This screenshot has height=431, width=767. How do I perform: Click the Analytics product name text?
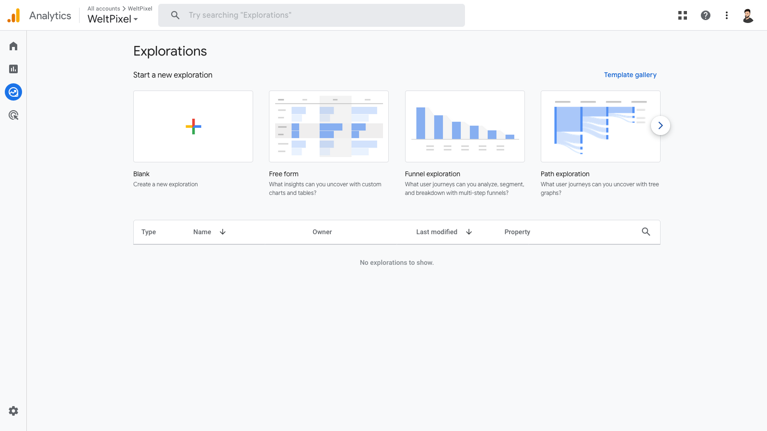50,15
